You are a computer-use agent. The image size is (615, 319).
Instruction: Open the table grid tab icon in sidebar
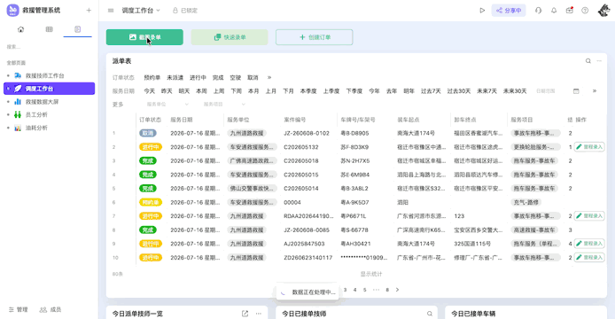tap(49, 29)
